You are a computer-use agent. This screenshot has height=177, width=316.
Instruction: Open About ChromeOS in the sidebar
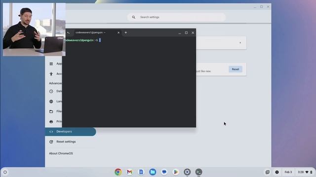coord(61,153)
